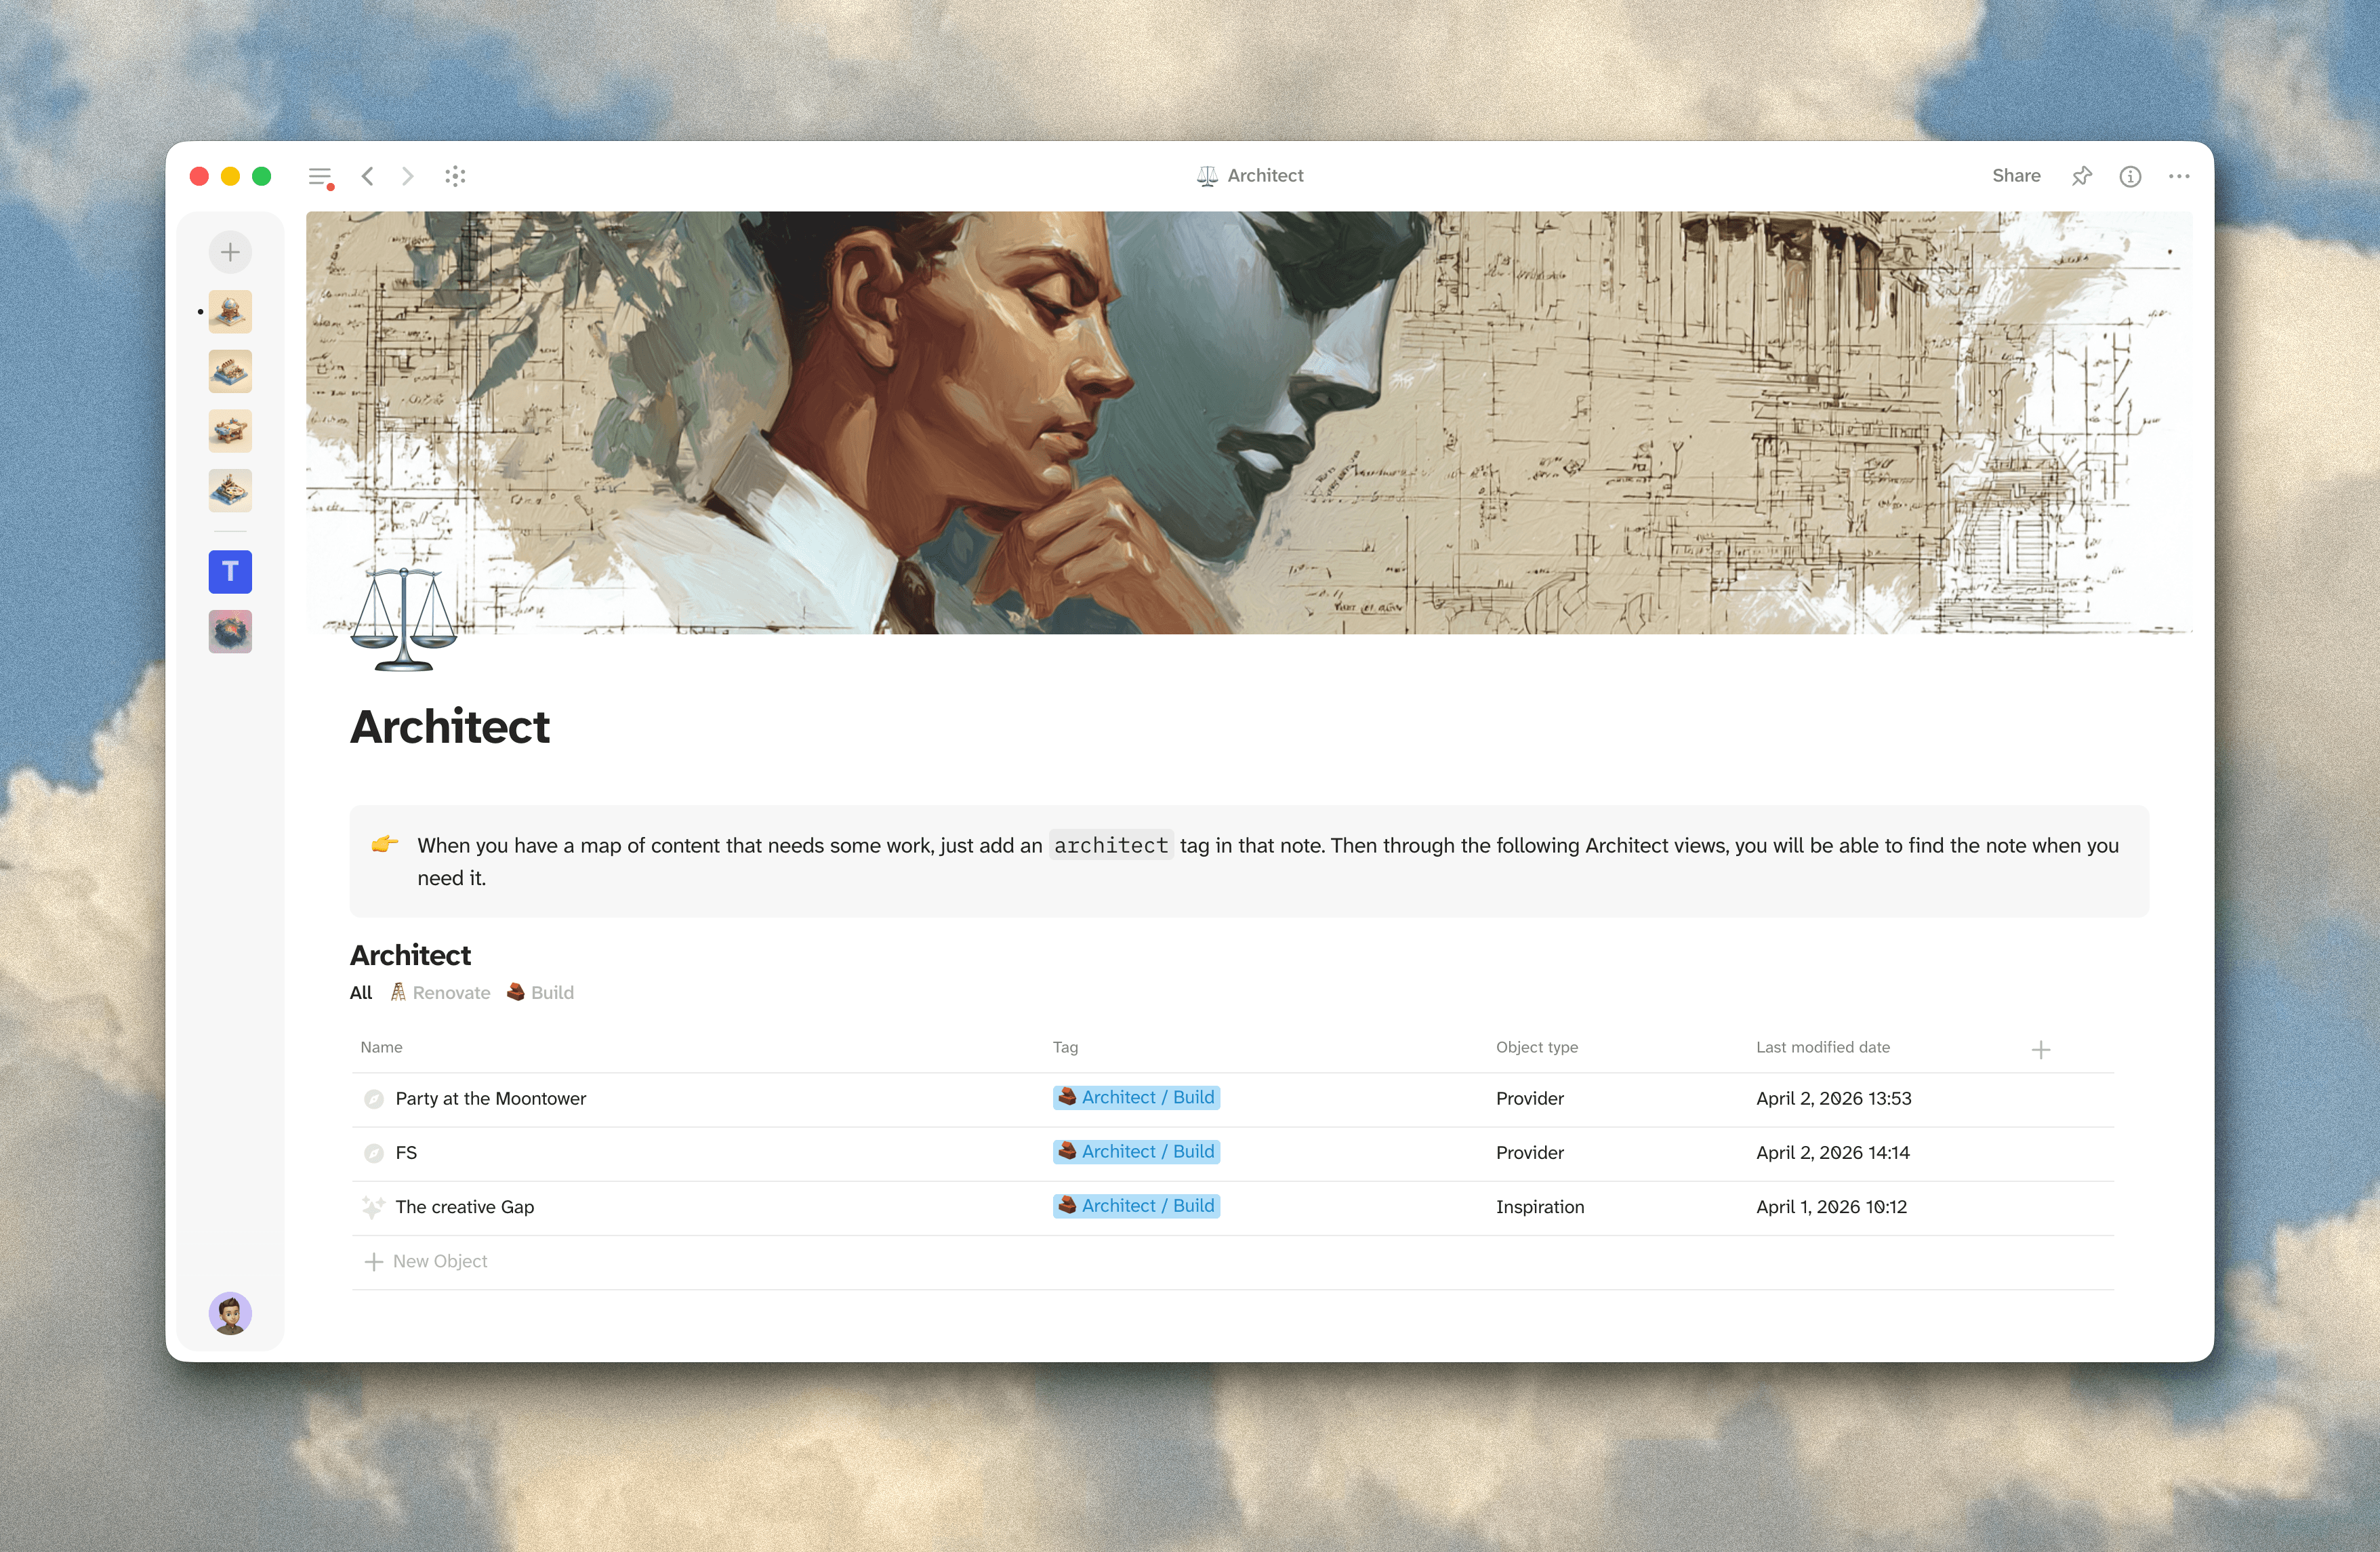Go forward with the right chevron arrow
Screen dimensions: 2380x1552
407,176
